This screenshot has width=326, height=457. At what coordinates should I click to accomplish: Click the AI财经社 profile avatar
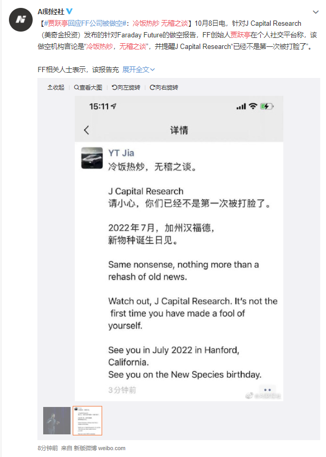(x=21, y=19)
